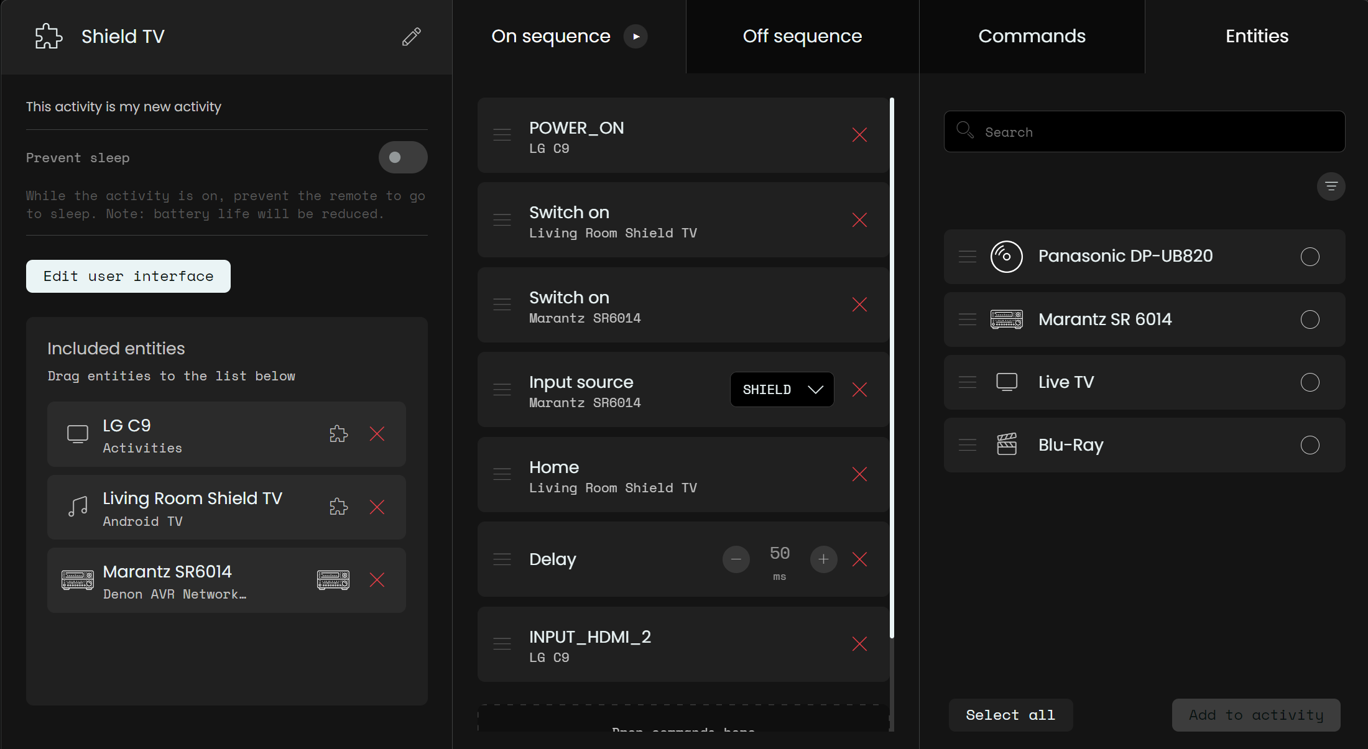Open the SHIELD input source dropdown
Viewport: 1368px width, 749px height.
782,390
